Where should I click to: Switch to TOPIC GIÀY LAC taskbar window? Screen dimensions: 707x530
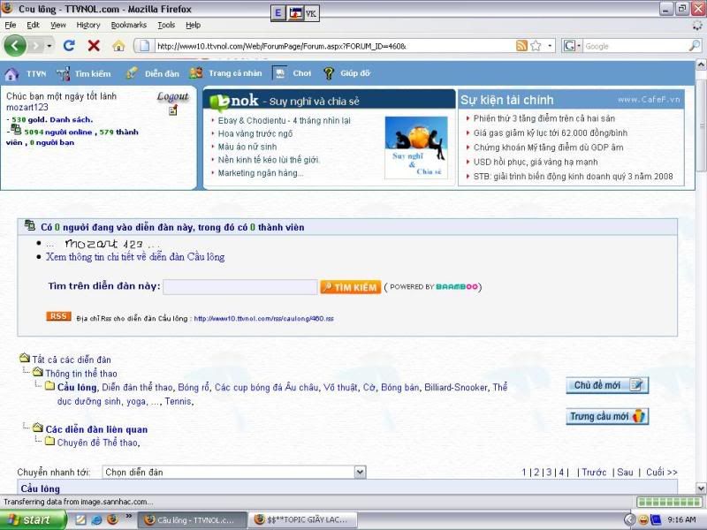[302, 520]
